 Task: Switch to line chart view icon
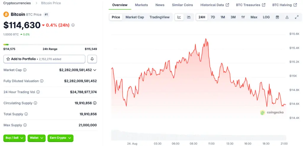179,17
